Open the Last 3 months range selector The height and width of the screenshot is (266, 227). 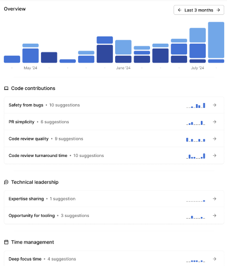pyautogui.click(x=199, y=10)
